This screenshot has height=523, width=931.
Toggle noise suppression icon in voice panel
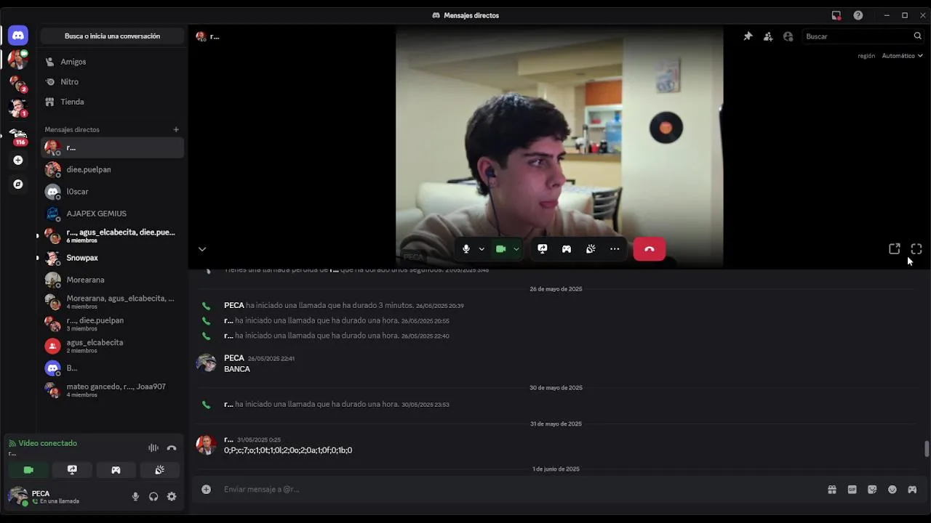click(x=153, y=448)
